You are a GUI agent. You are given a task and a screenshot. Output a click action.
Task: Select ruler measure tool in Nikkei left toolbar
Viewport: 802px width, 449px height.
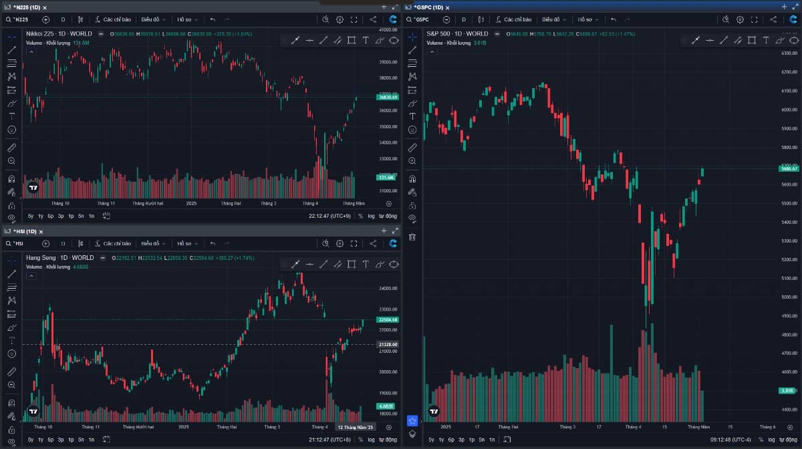coord(11,147)
